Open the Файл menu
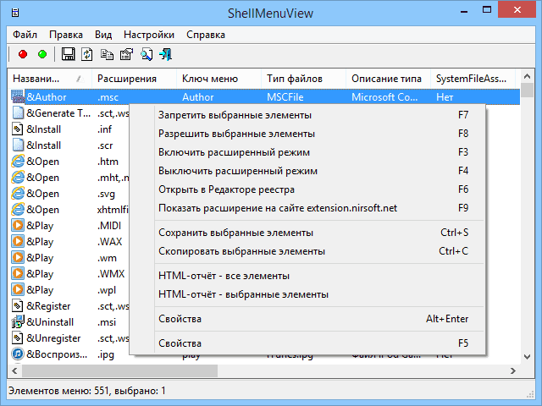Screen dimensions: 542x406 pos(25,35)
